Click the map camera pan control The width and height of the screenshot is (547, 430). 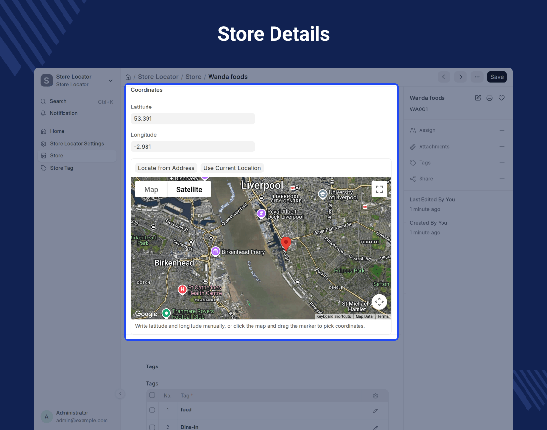[x=379, y=302]
